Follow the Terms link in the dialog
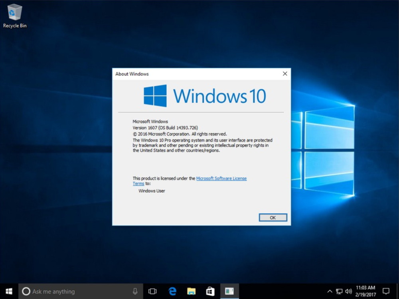The height and width of the screenshot is (299, 399). [x=138, y=183]
